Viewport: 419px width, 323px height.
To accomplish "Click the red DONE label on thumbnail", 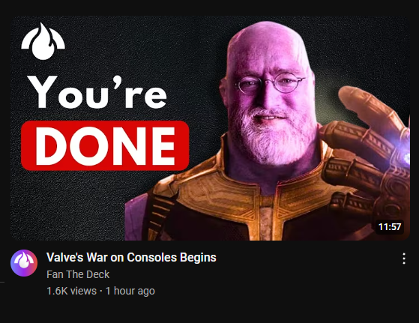I will [105, 145].
